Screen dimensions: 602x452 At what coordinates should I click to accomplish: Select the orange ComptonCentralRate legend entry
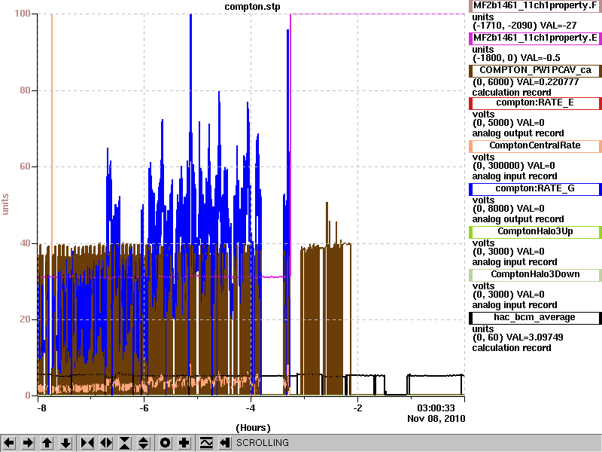coord(535,145)
